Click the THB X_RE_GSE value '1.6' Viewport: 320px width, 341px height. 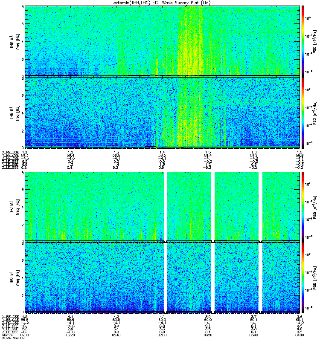tap(254, 152)
